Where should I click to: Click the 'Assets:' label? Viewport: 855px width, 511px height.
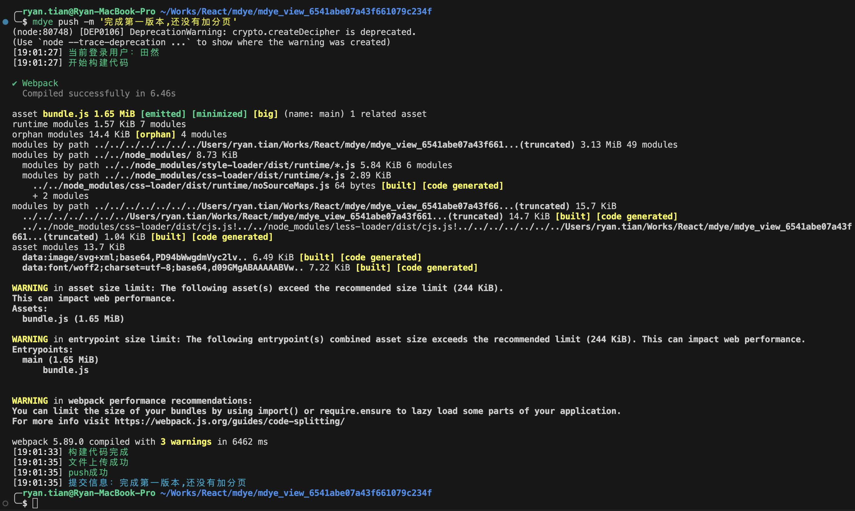pos(30,309)
